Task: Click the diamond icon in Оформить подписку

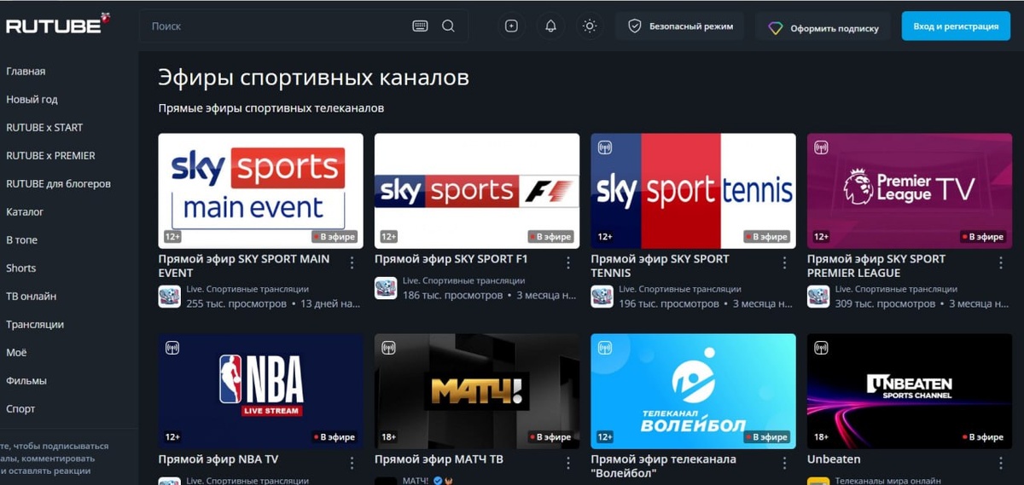Action: (x=775, y=27)
